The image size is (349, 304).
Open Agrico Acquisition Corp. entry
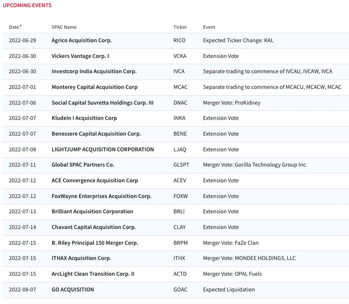82,40
